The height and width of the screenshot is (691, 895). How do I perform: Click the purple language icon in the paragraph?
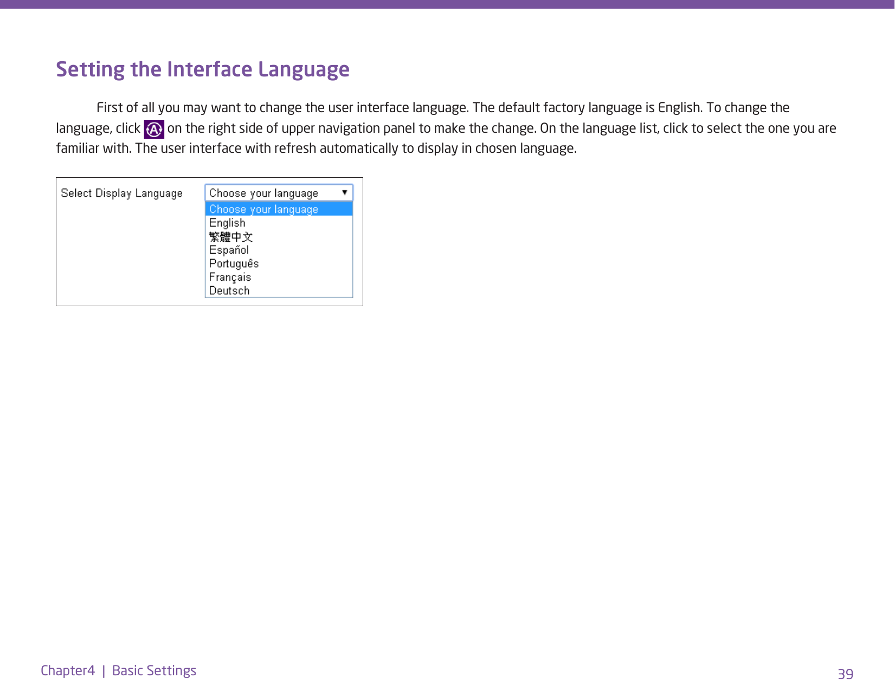(154, 129)
